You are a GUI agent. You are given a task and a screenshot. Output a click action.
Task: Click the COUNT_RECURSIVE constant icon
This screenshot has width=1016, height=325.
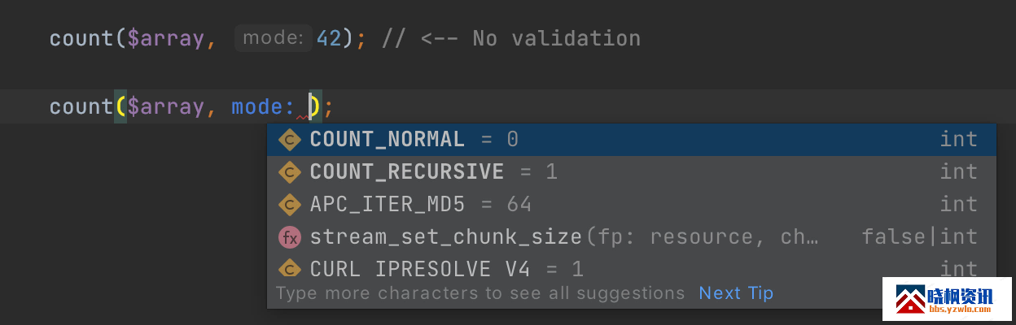tap(290, 172)
